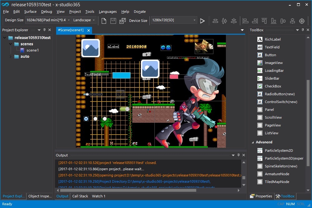The image size is (312, 208).
Task: Select TextField in the ToolBox
Action: coord(272,47)
